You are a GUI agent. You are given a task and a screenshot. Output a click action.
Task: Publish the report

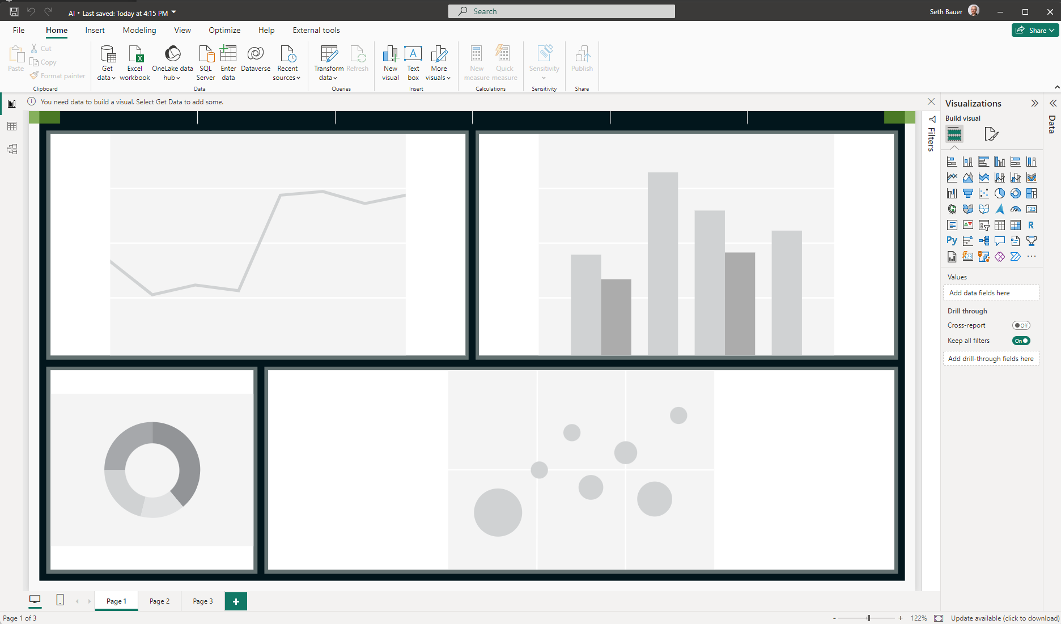582,60
